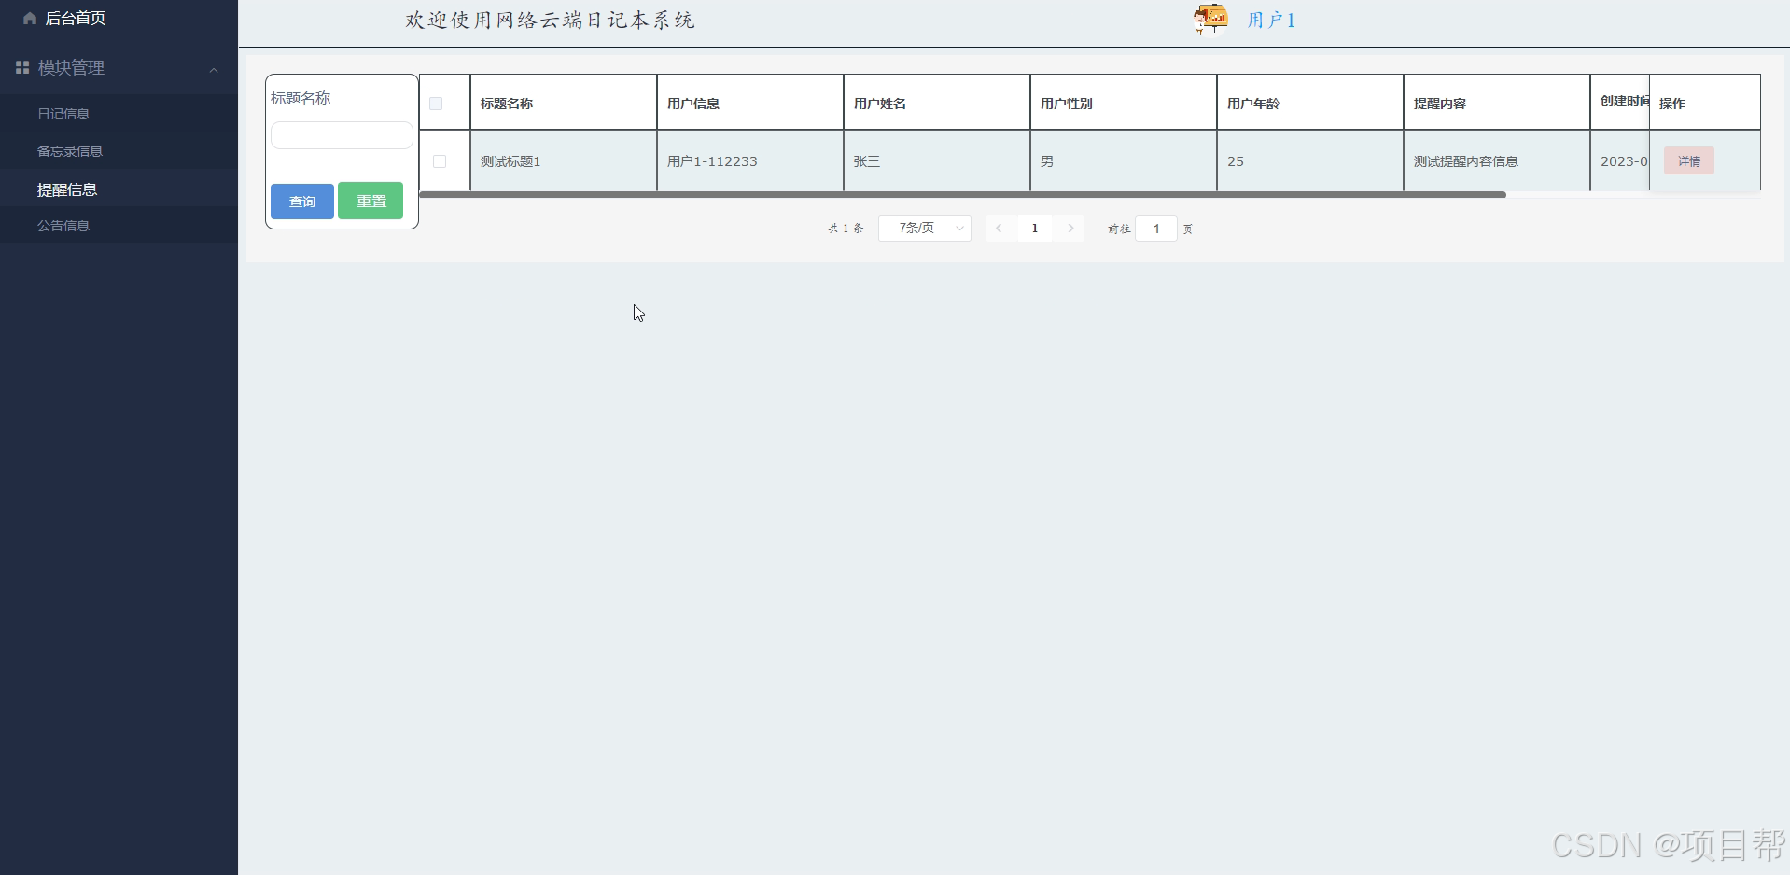Image resolution: width=1790 pixels, height=875 pixels.
Task: Click the 用户姓名 column header
Action: coord(937,103)
